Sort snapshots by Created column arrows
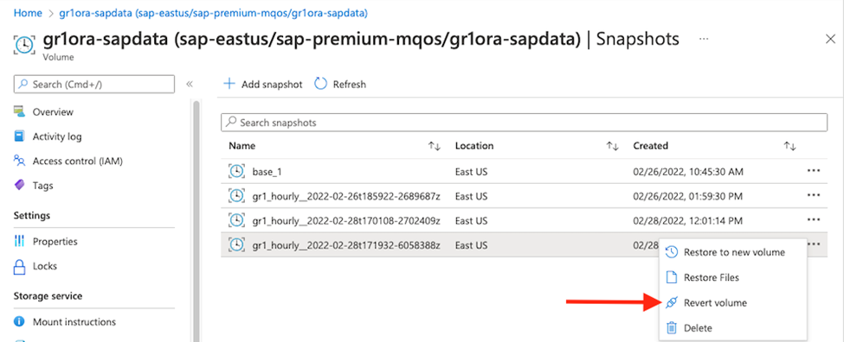The width and height of the screenshot is (844, 342). (789, 146)
